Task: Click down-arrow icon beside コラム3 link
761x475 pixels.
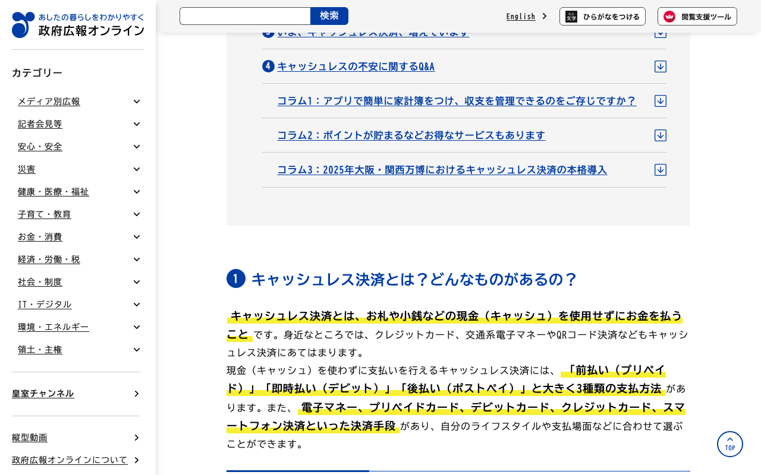Action: coord(661,170)
